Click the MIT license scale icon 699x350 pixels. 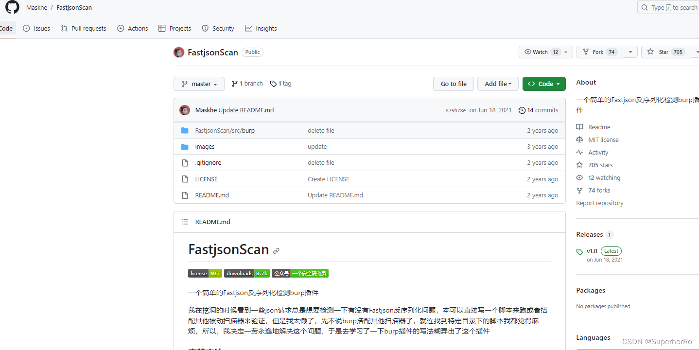(x=579, y=140)
